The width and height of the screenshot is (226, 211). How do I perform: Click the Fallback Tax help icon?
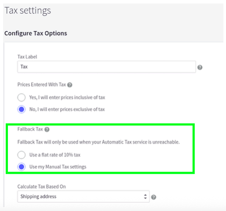(x=47, y=130)
